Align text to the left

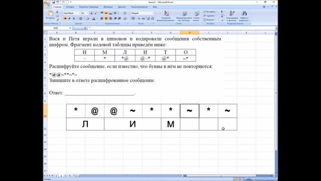[x=102, y=19]
